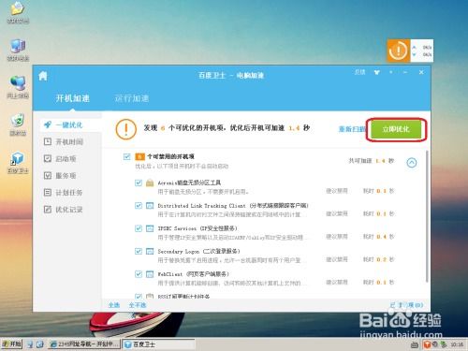Click the IPSEC Services item icon
Screen dimensions: 468x351
click(x=150, y=228)
